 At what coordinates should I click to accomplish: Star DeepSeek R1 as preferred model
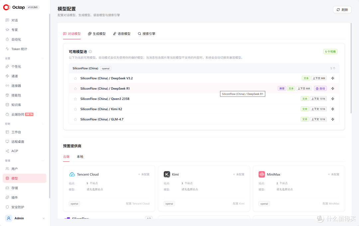click(75, 89)
